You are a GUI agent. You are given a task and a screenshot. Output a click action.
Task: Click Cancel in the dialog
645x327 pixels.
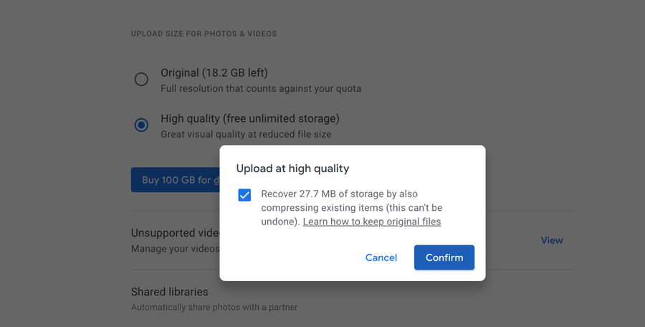381,257
